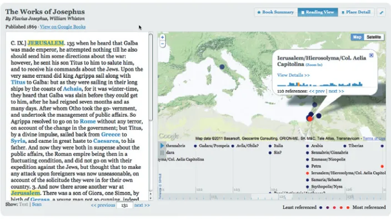Switch to Reading View tab
Viewport: 391px width, 219px height.
[x=318, y=12]
